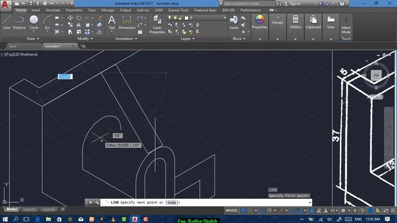Activate the Move tool in Modify panel

pyautogui.click(x=70, y=18)
